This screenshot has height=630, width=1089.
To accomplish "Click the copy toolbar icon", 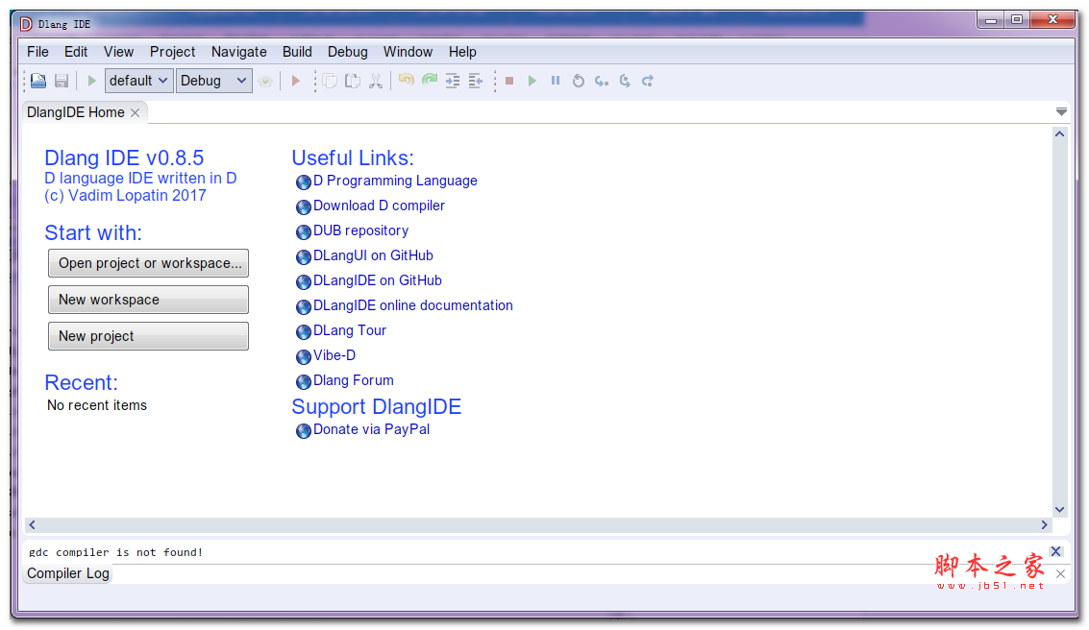I will pyautogui.click(x=330, y=81).
